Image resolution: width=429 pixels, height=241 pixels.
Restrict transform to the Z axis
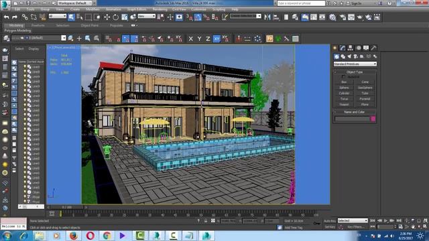pos(208,39)
